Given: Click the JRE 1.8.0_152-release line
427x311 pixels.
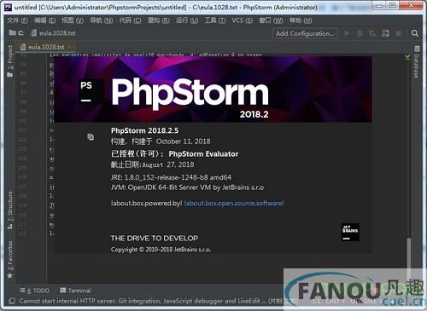Looking at the screenshot, I should tap(171, 177).
